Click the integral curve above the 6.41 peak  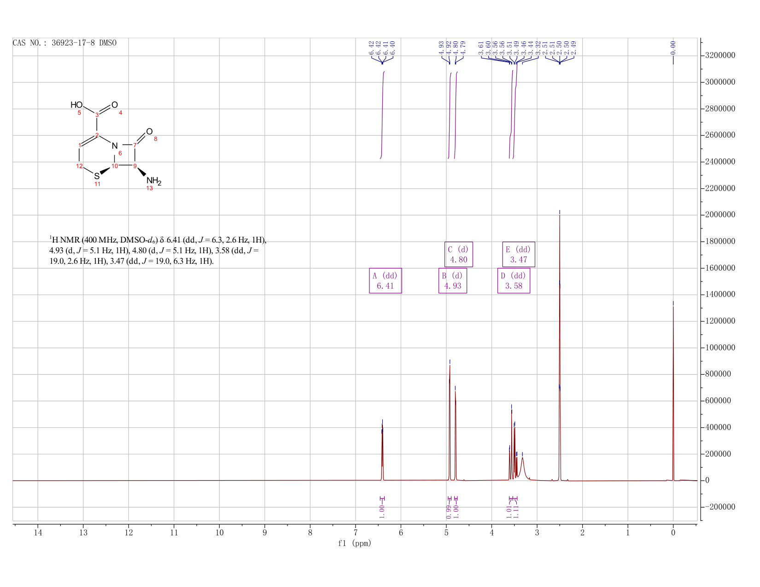click(382, 115)
